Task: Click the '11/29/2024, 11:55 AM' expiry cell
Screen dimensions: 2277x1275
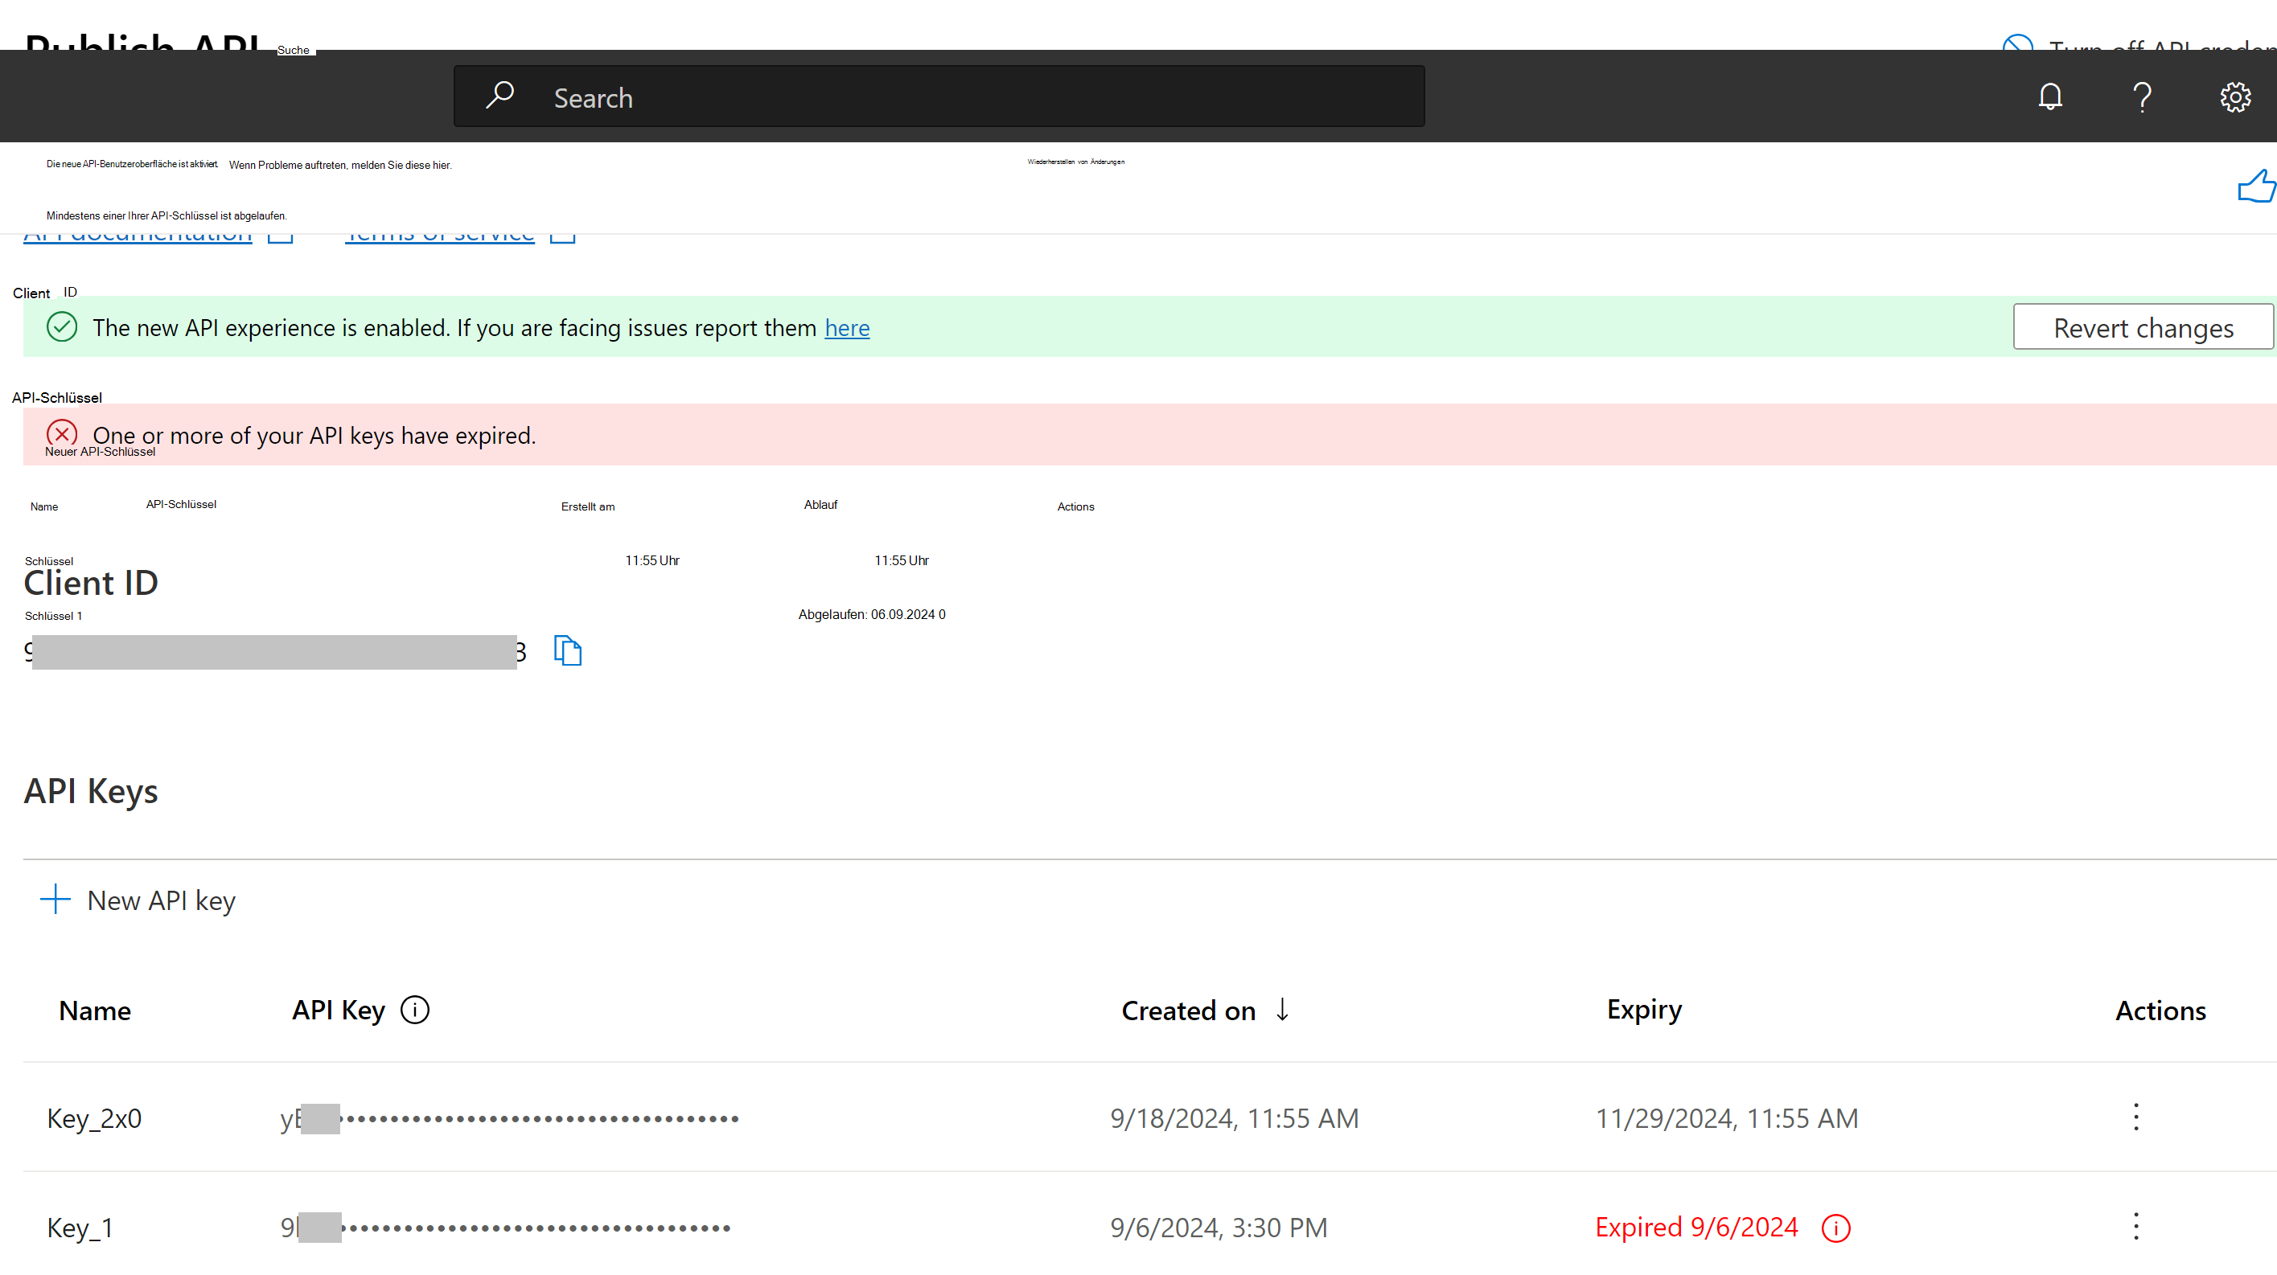Action: click(x=1726, y=1118)
